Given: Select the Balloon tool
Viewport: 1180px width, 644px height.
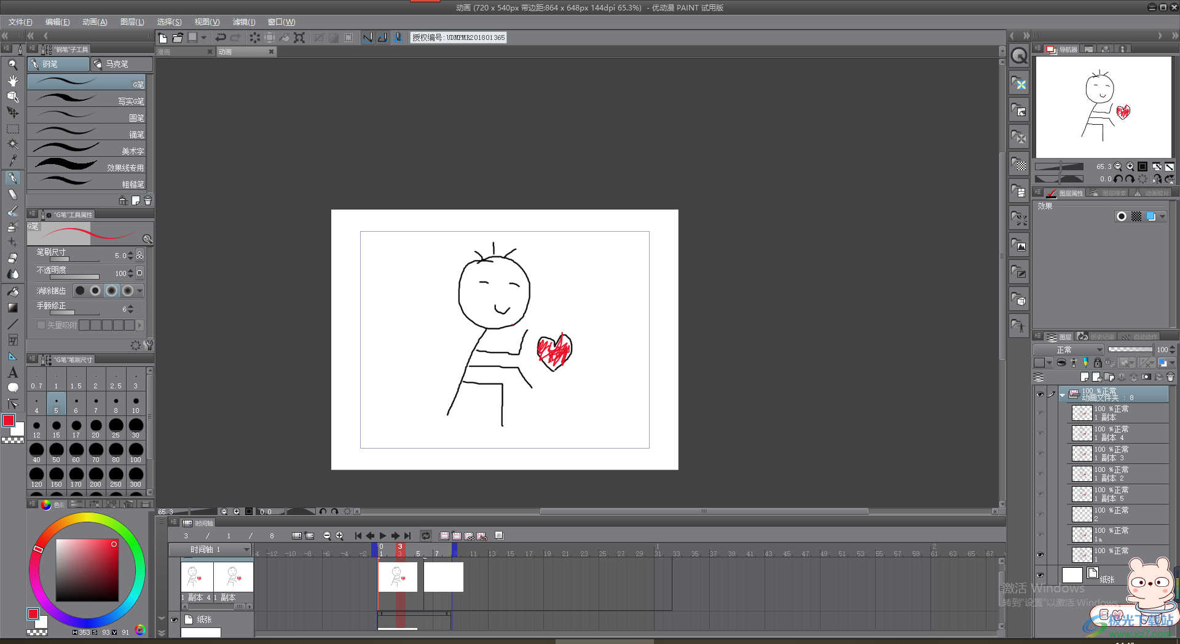Looking at the screenshot, I should [x=12, y=388].
